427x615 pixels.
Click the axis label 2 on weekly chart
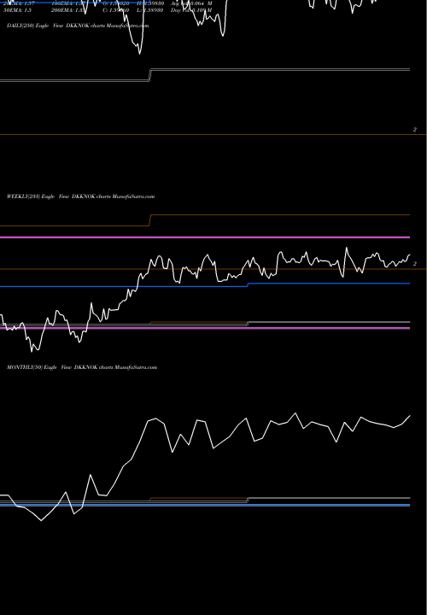(415, 264)
